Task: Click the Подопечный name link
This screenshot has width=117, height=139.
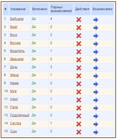Action: tap(20, 115)
